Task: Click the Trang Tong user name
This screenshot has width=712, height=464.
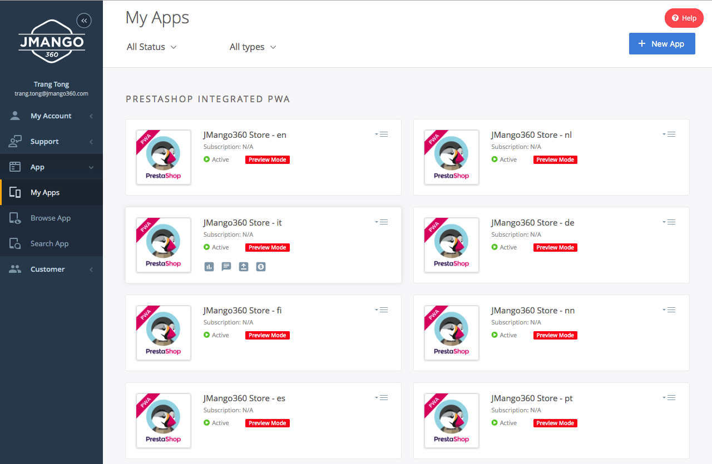Action: click(x=51, y=84)
